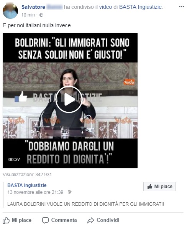This screenshot has width=187, height=228.
Task: Open Salvatore's profile name link
Action: 33,7
